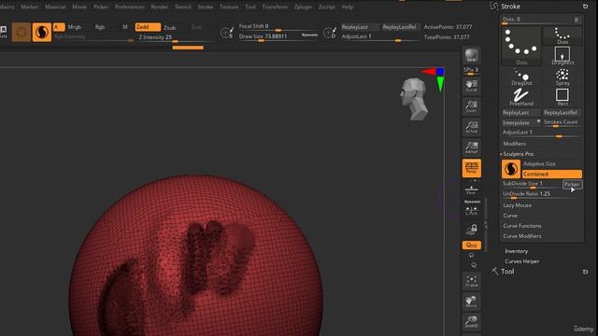Adjust the Z Intensity slider
598x336 pixels.
click(x=175, y=37)
